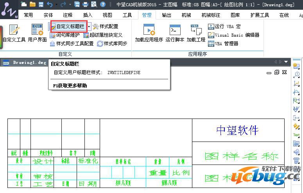
Task: Click the Redo arrow icon
Action: coord(63,4)
